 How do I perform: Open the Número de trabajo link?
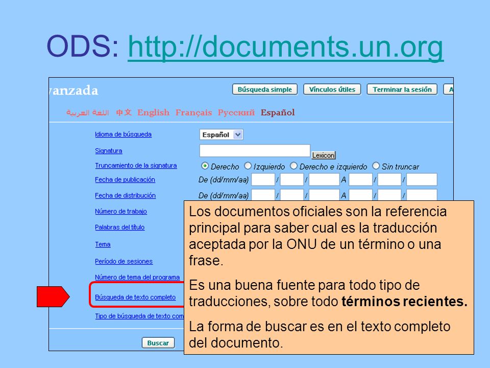tap(121, 212)
